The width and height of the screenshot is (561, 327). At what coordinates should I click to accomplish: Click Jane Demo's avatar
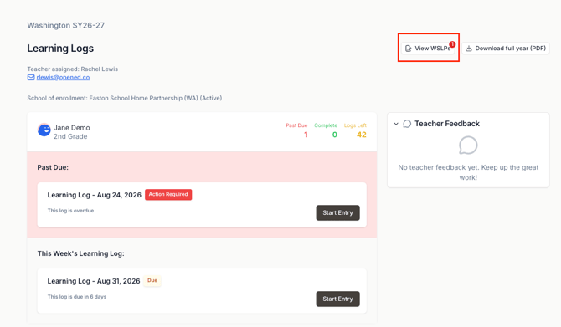(44, 130)
